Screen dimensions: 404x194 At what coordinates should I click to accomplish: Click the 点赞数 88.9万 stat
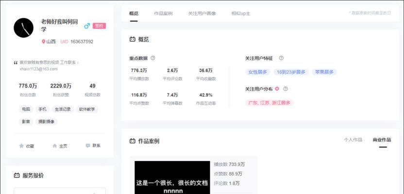pyautogui.click(x=228, y=174)
